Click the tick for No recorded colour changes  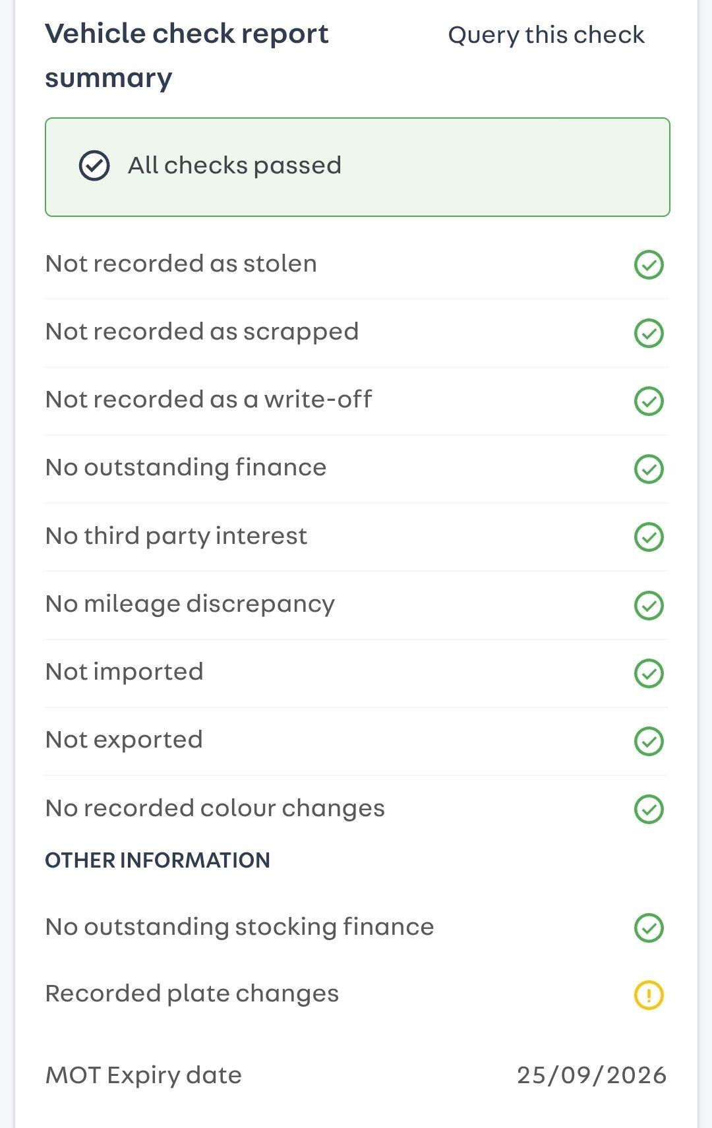point(649,809)
